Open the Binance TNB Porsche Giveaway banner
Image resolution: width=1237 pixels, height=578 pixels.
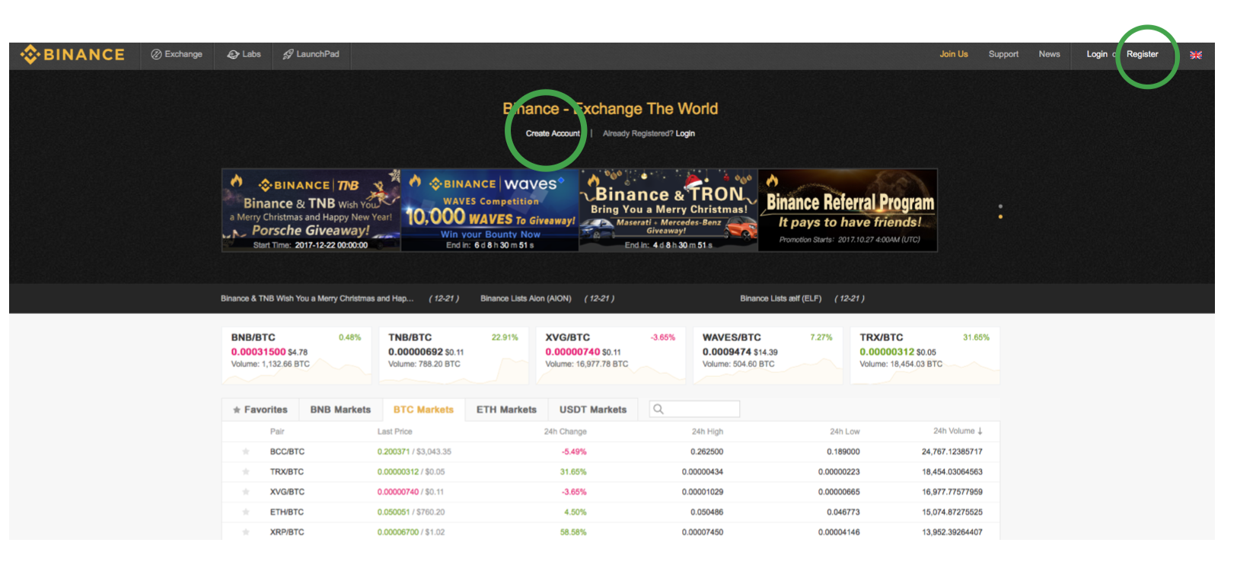(x=311, y=210)
